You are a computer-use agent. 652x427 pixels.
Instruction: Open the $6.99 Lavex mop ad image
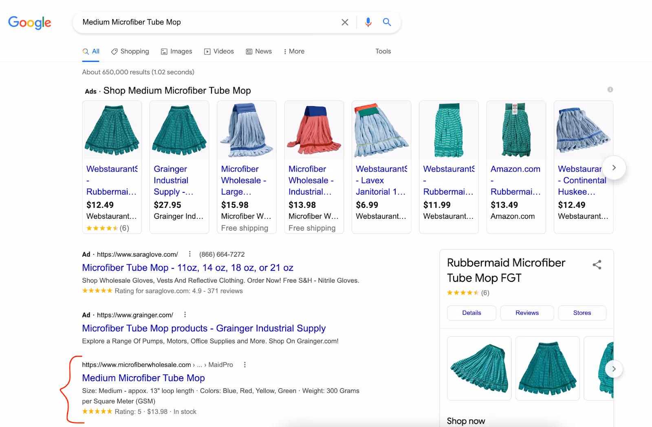(x=381, y=130)
